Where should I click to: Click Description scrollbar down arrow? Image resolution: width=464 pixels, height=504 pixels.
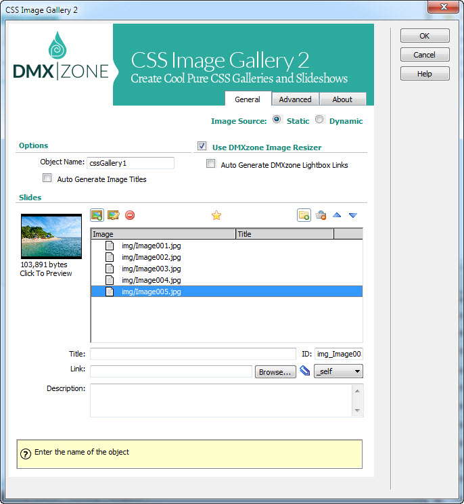(357, 411)
